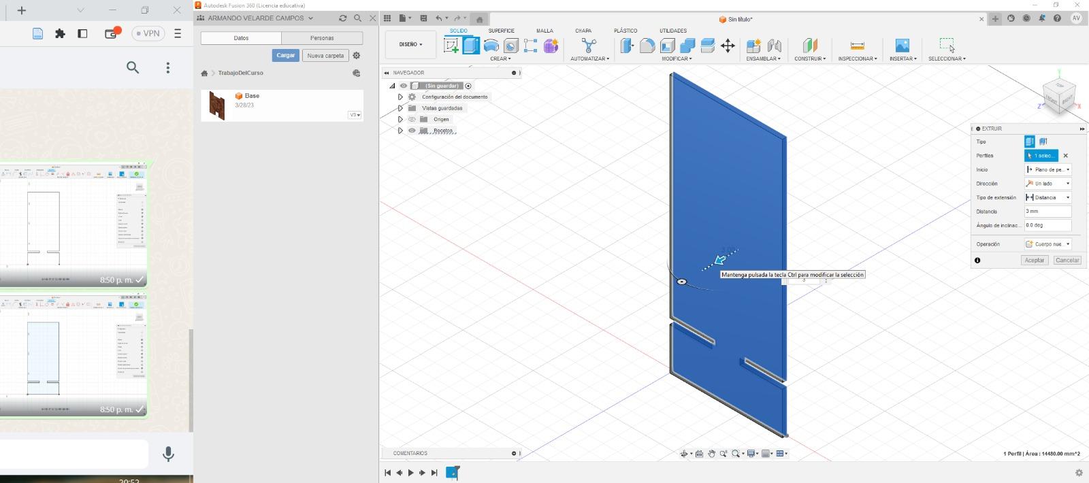Image resolution: width=1089 pixels, height=483 pixels.
Task: Click the Zoom Window tool
Action: pos(736,454)
